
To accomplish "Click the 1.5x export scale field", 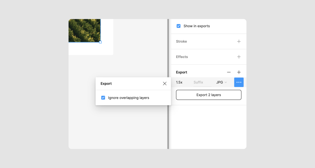I will pos(179,82).
